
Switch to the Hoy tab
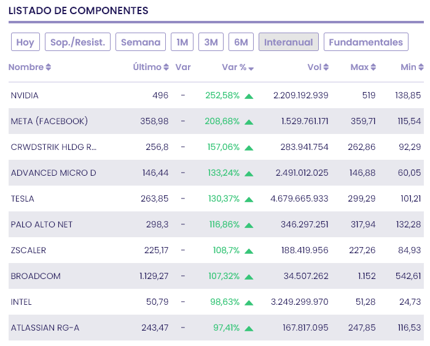pyautogui.click(x=25, y=42)
